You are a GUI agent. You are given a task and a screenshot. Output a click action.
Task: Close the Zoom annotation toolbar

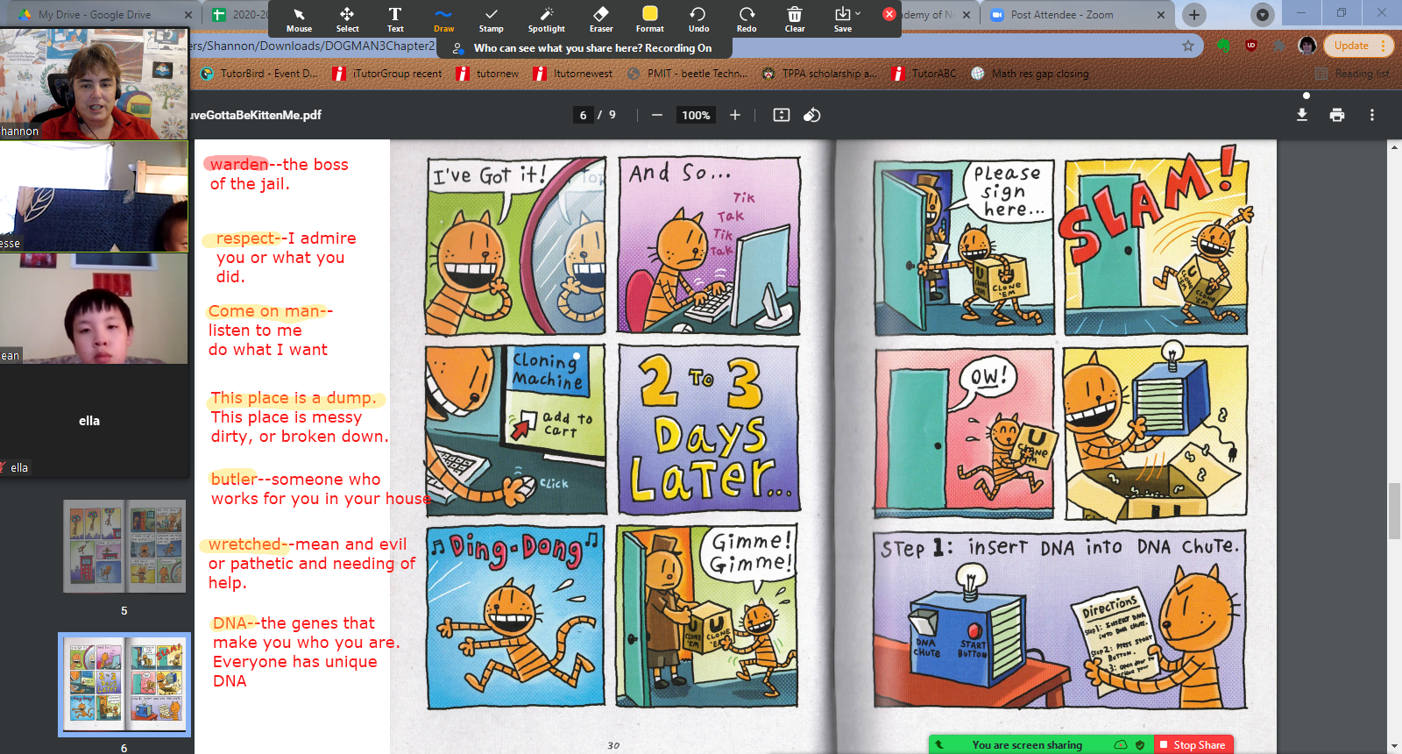889,14
